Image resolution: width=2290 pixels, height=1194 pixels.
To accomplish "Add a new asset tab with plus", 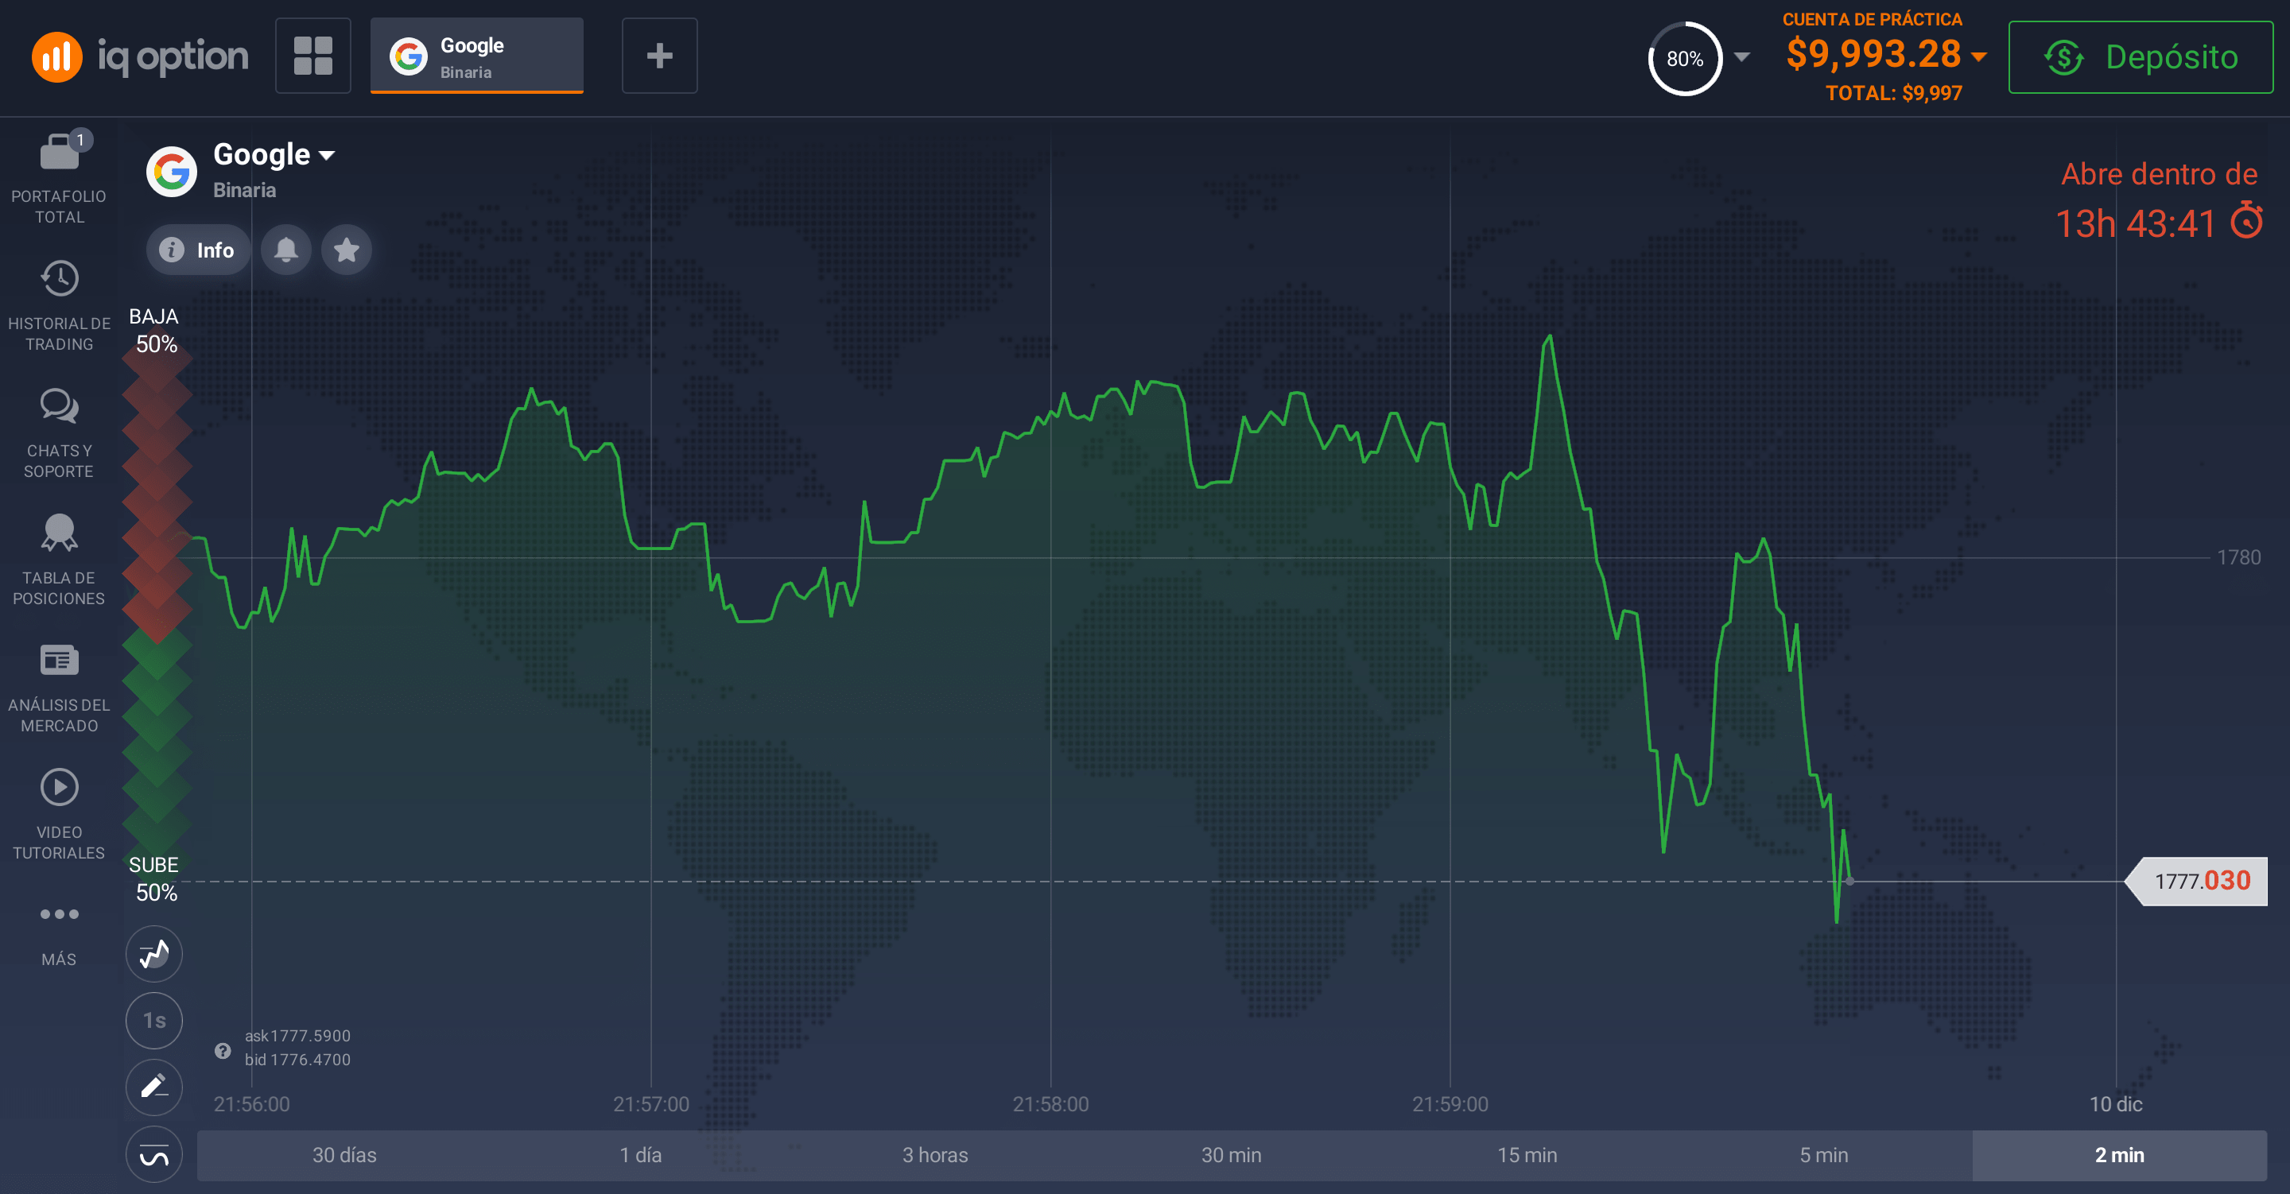I will 660,56.
